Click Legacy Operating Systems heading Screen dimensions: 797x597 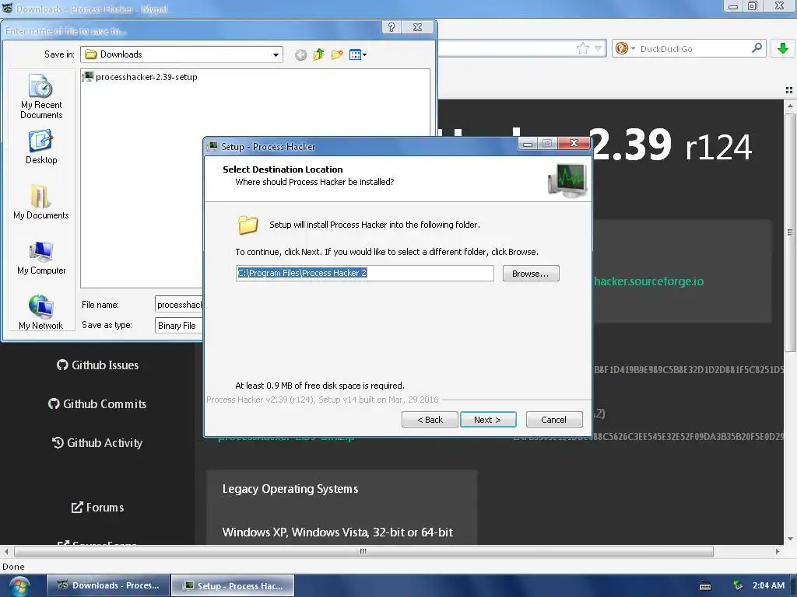(x=290, y=489)
